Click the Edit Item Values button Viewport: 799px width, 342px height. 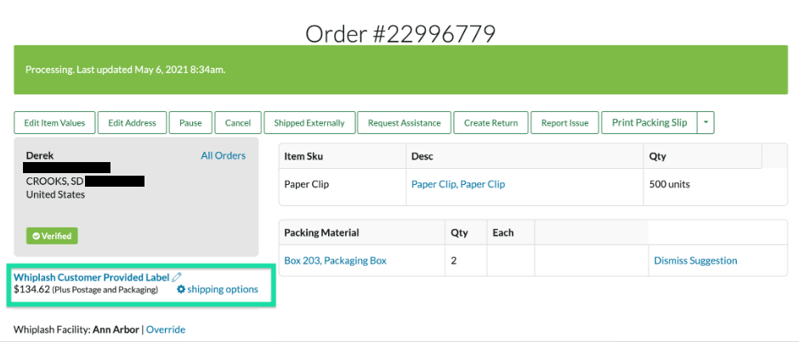pyautogui.click(x=54, y=123)
